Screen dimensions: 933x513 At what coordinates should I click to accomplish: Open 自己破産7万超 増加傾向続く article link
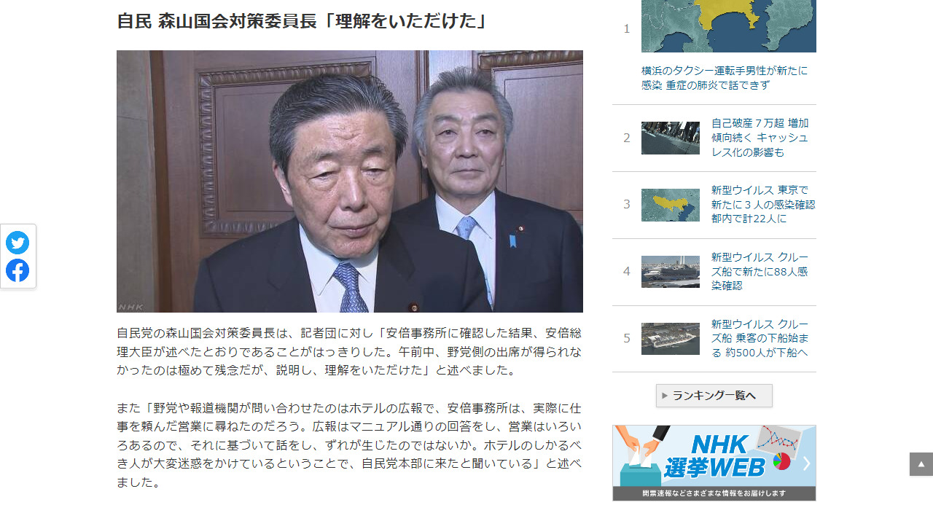click(x=760, y=138)
